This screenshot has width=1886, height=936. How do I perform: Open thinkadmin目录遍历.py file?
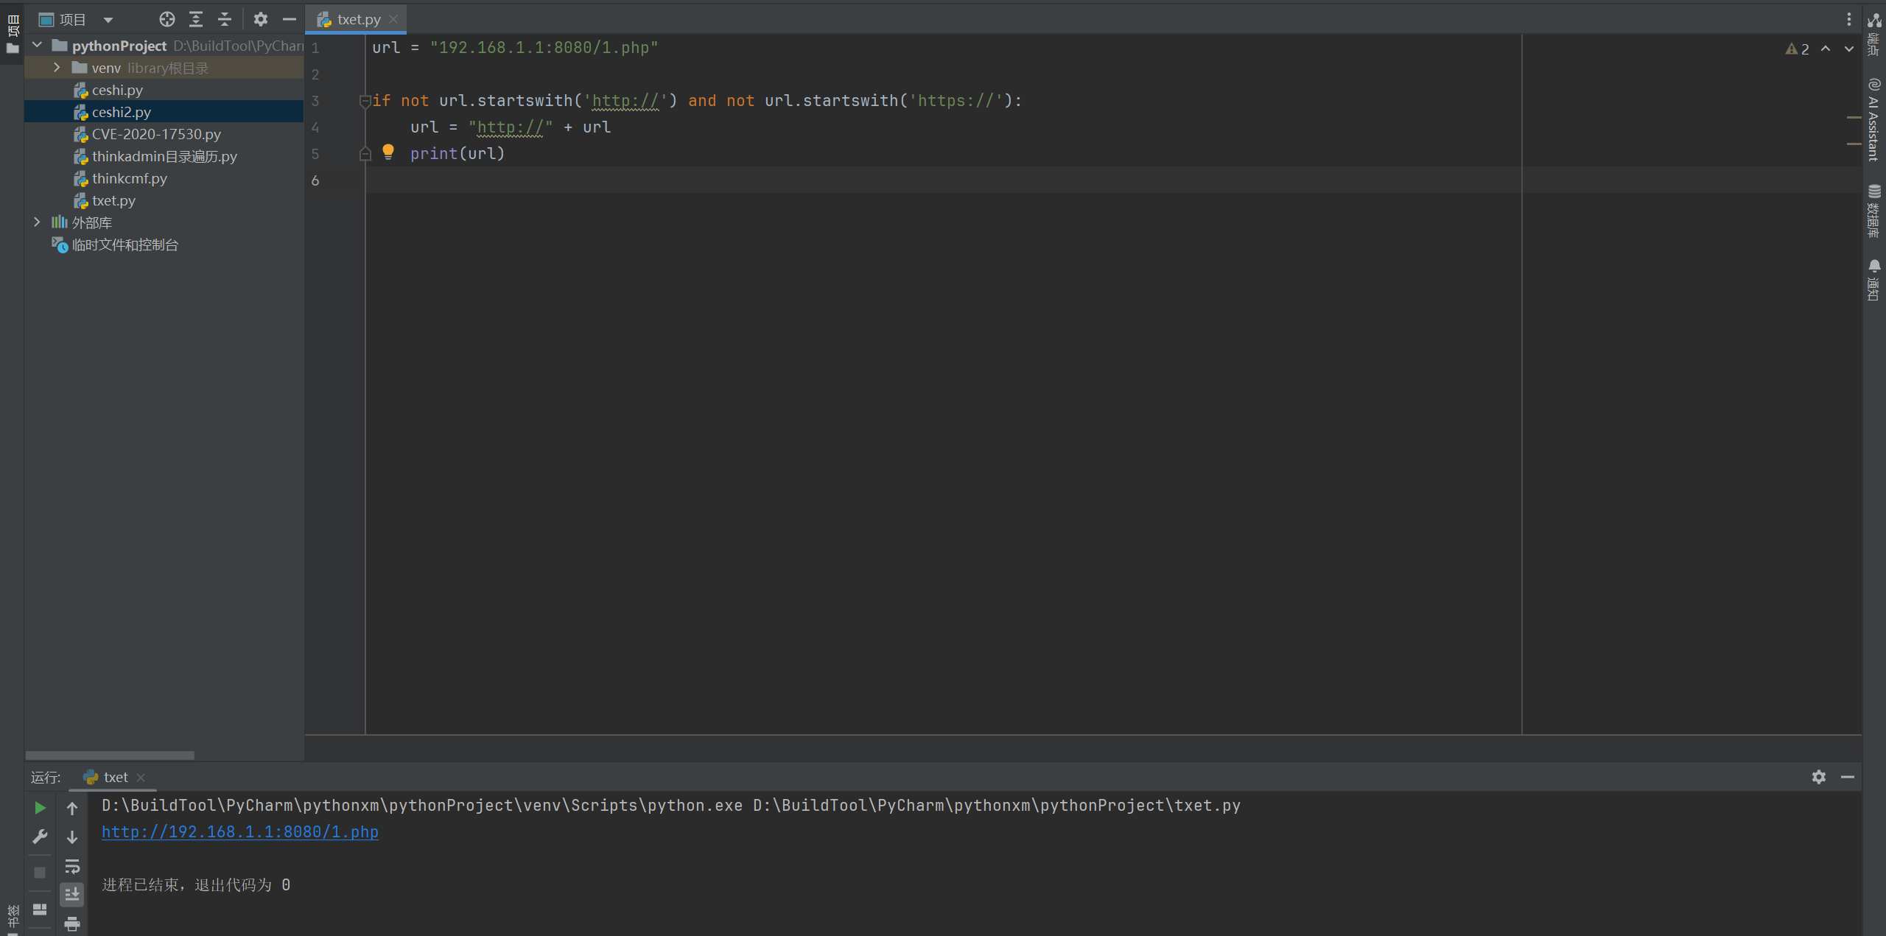pyautogui.click(x=164, y=156)
